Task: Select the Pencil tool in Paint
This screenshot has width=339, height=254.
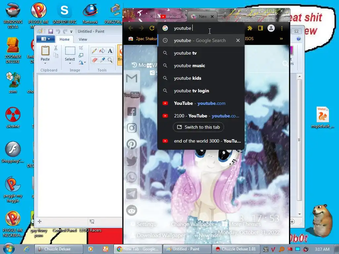Action: 94,51
